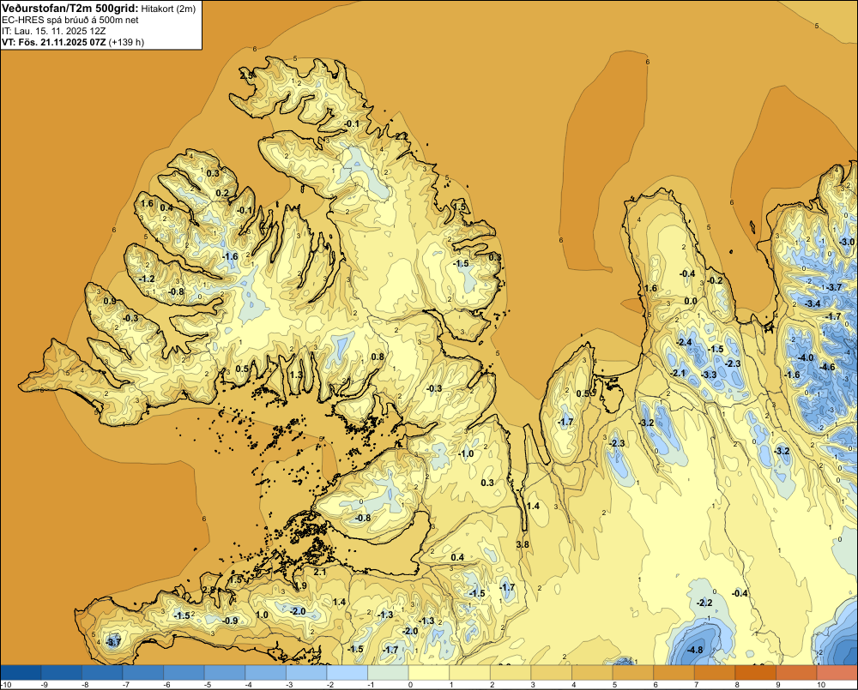Click the legend swatch between -10 and -9
This screenshot has width=858, height=690.
pos(21,673)
